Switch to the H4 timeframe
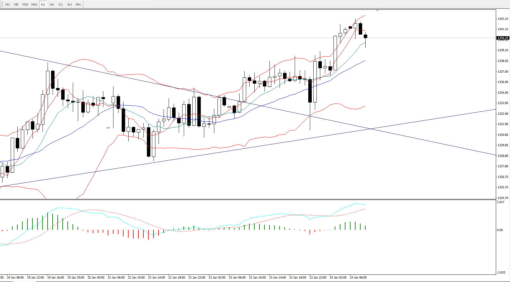Viewport: 510px width, 282px height. 52,4
